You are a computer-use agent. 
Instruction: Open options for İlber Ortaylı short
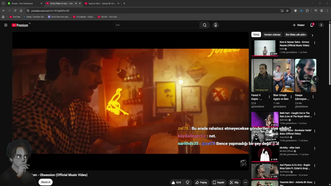[291, 97]
